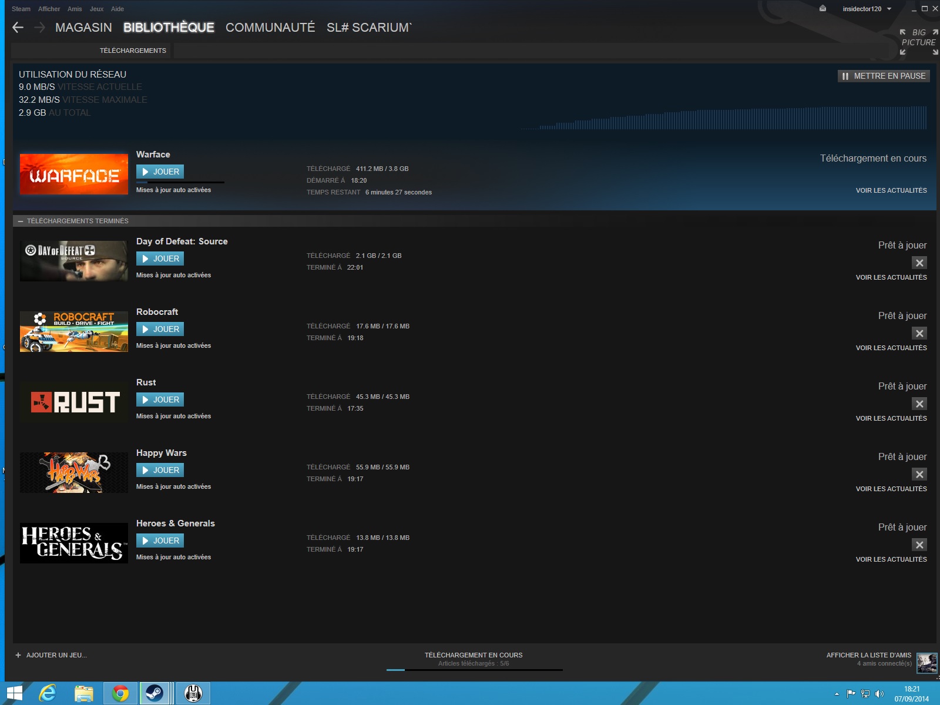Image resolution: width=940 pixels, height=705 pixels.
Task: Switch to the Bibliothèque tab
Action: pos(169,28)
